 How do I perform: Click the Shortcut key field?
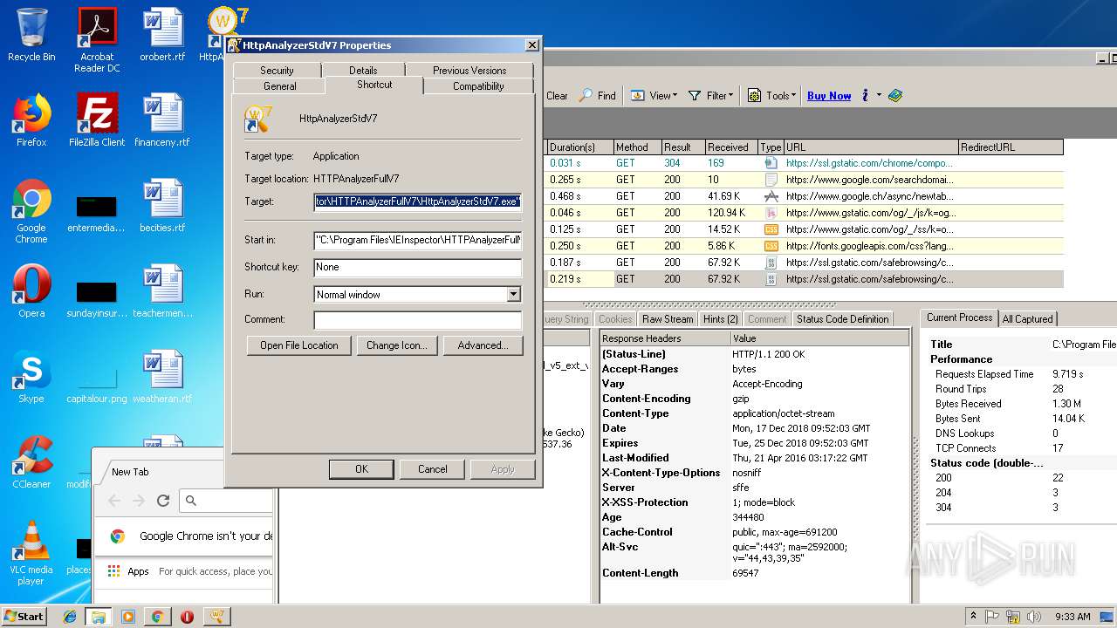click(x=417, y=268)
